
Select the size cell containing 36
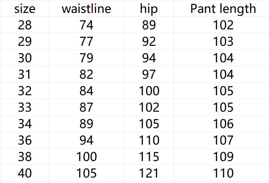click(x=25, y=140)
